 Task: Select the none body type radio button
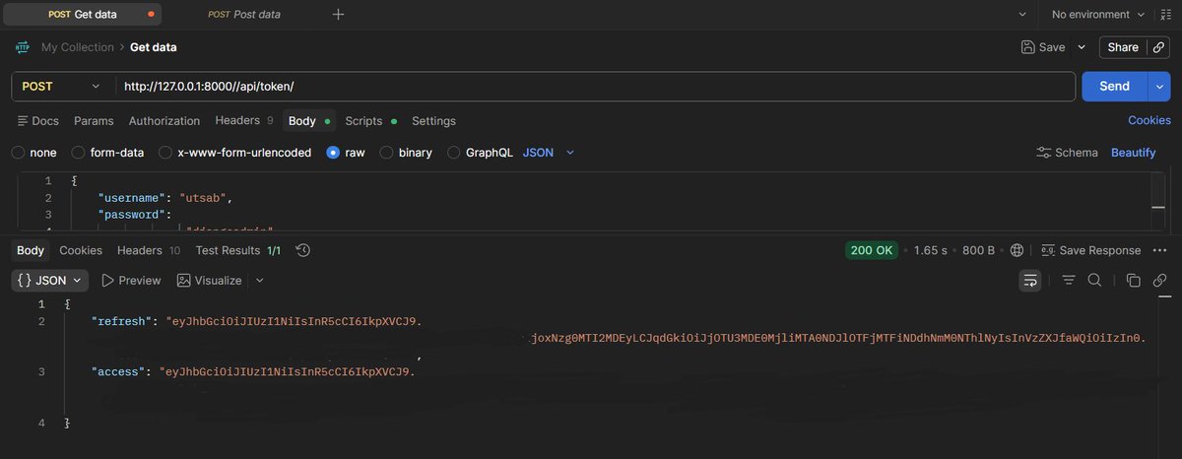18,153
